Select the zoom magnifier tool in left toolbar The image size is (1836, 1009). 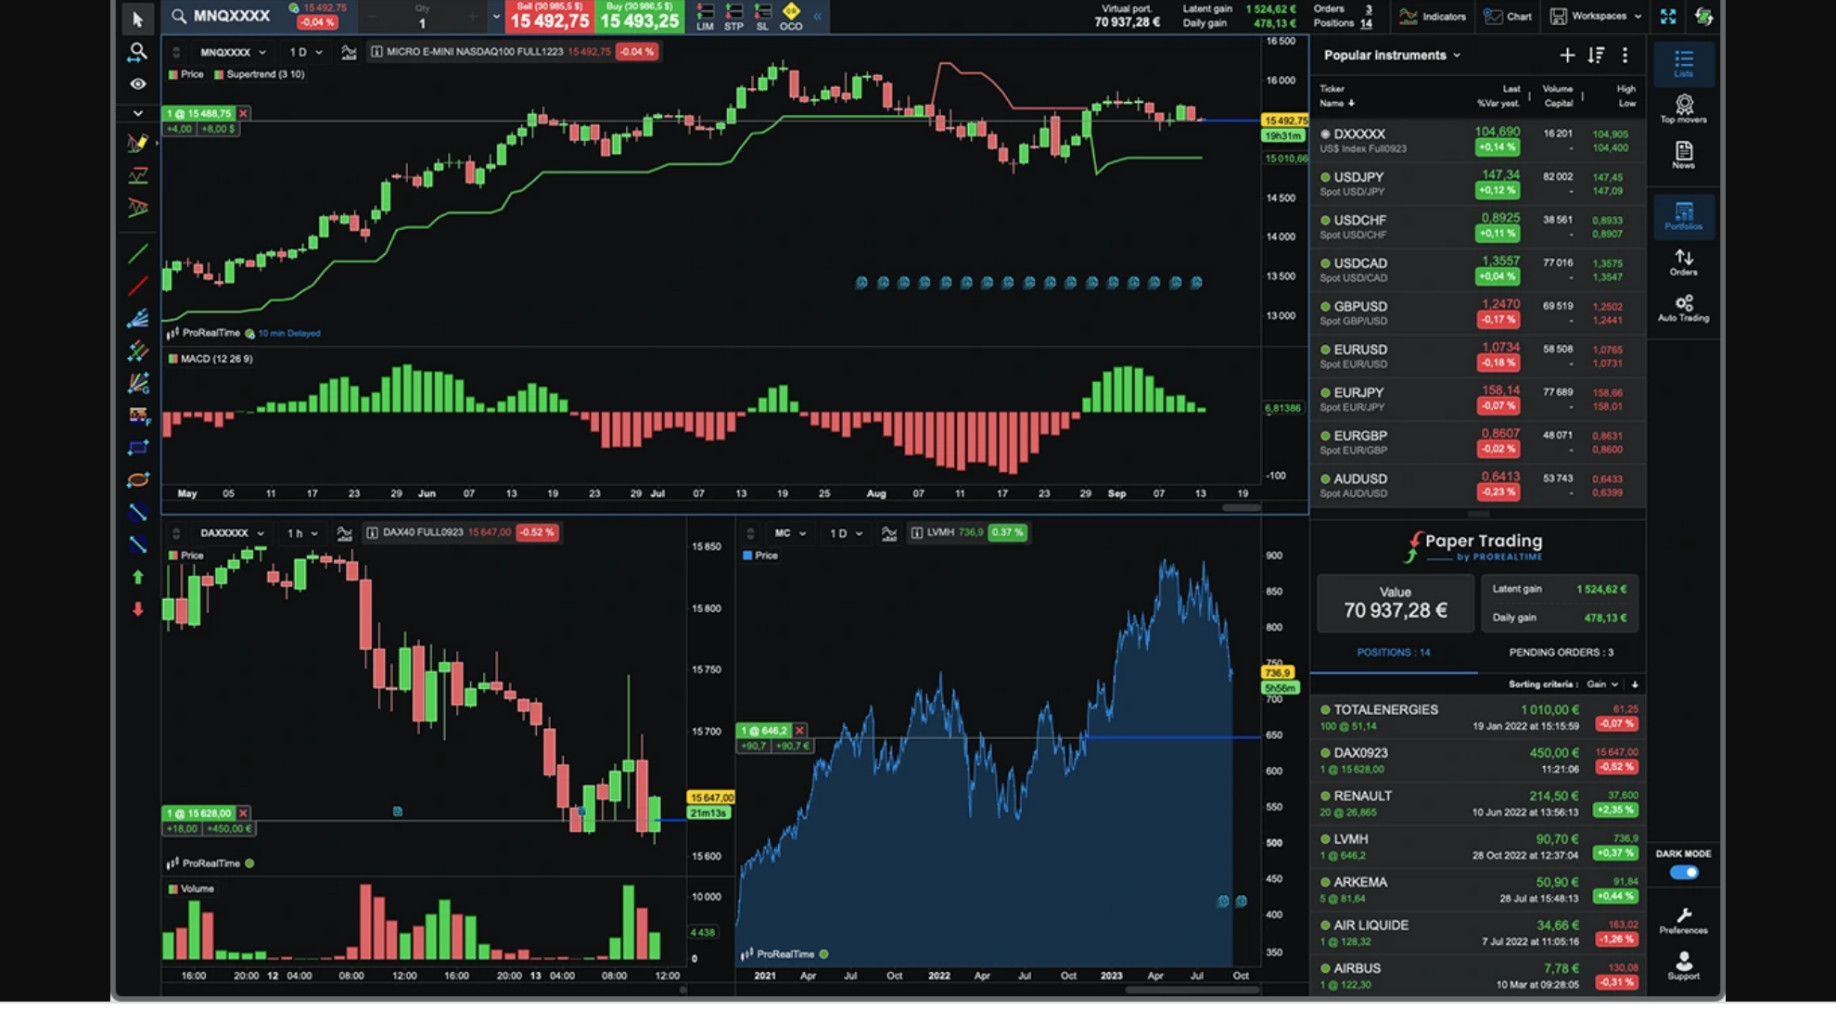tap(138, 52)
